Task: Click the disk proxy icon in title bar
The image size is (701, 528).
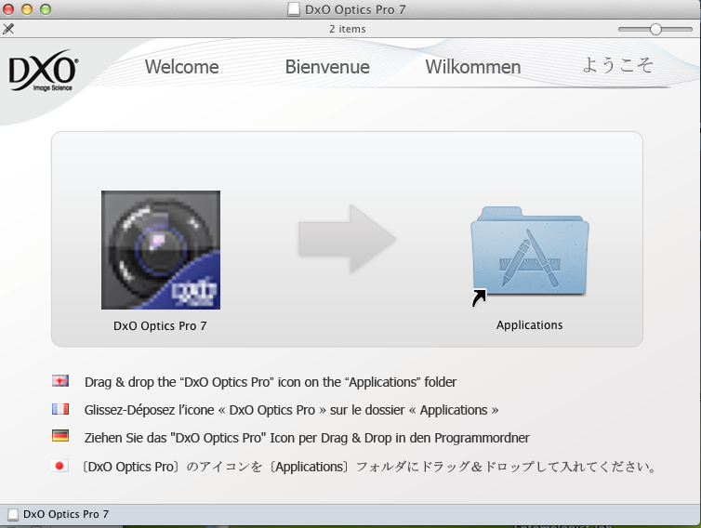Action: click(x=294, y=9)
